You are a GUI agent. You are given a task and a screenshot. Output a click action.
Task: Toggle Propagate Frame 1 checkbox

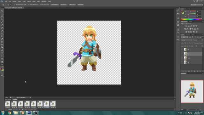tap(193, 43)
